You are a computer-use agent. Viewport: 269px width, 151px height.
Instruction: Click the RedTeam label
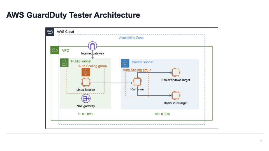(137, 89)
